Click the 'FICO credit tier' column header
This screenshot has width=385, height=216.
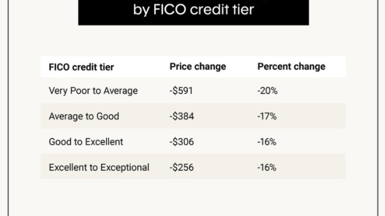click(81, 67)
